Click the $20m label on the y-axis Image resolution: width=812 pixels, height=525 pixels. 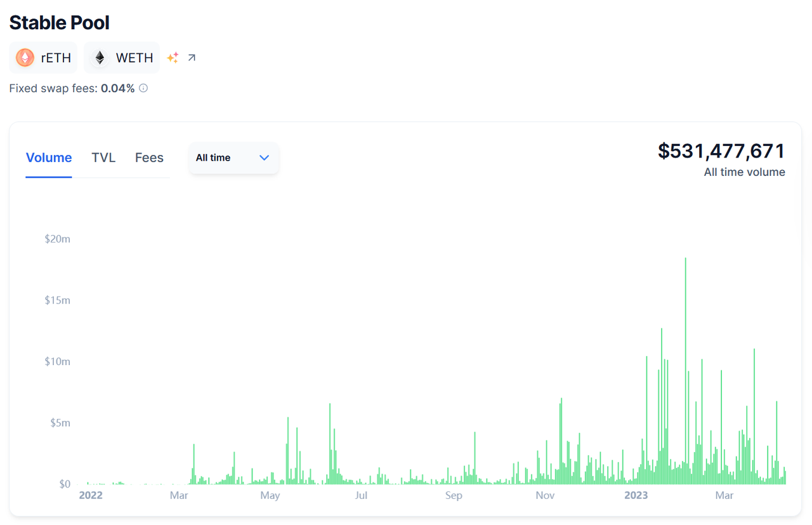(57, 239)
